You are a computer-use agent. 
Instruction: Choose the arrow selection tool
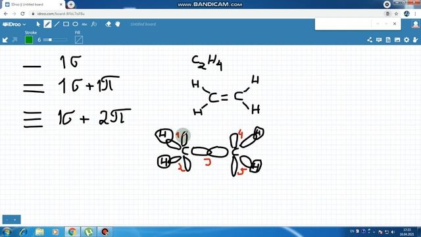click(x=38, y=24)
